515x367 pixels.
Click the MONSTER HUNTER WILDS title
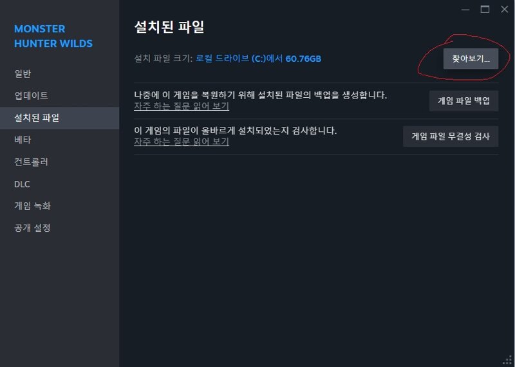coord(53,36)
